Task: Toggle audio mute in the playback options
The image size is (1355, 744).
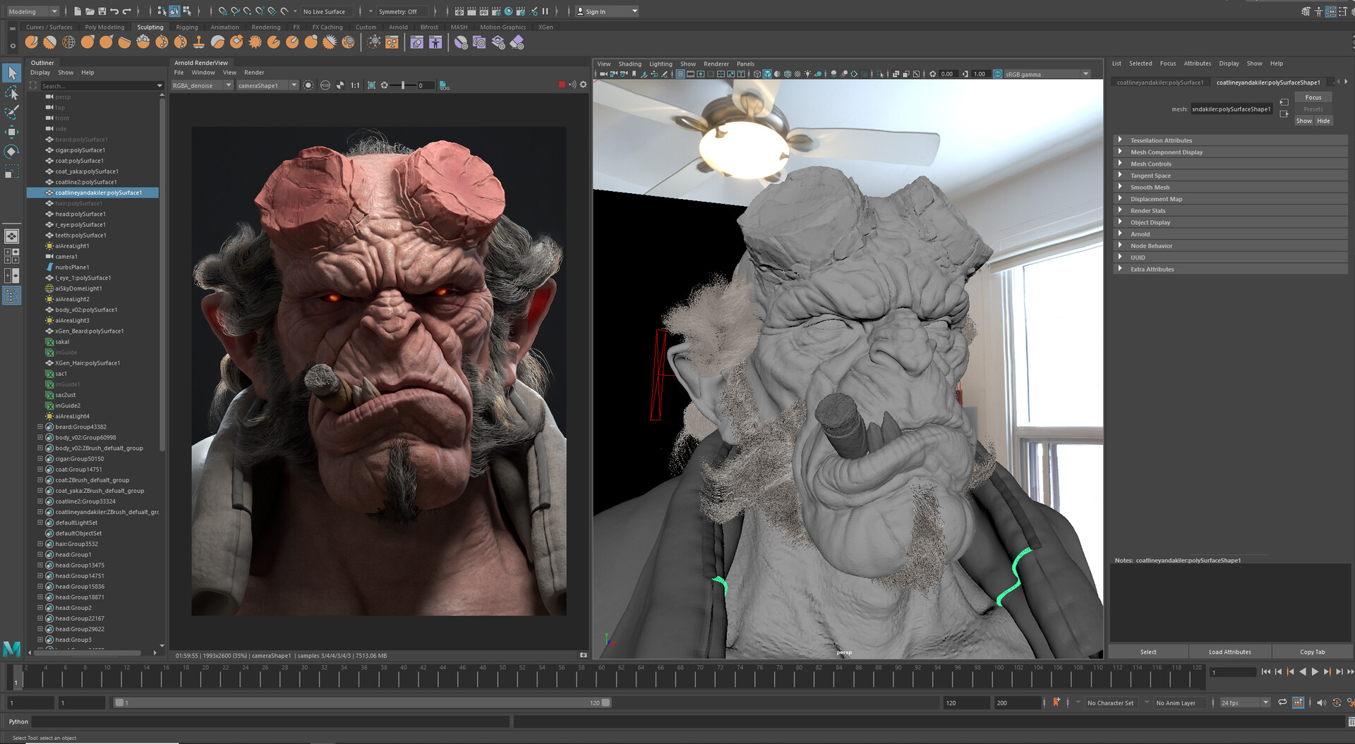Action: coord(1320,702)
